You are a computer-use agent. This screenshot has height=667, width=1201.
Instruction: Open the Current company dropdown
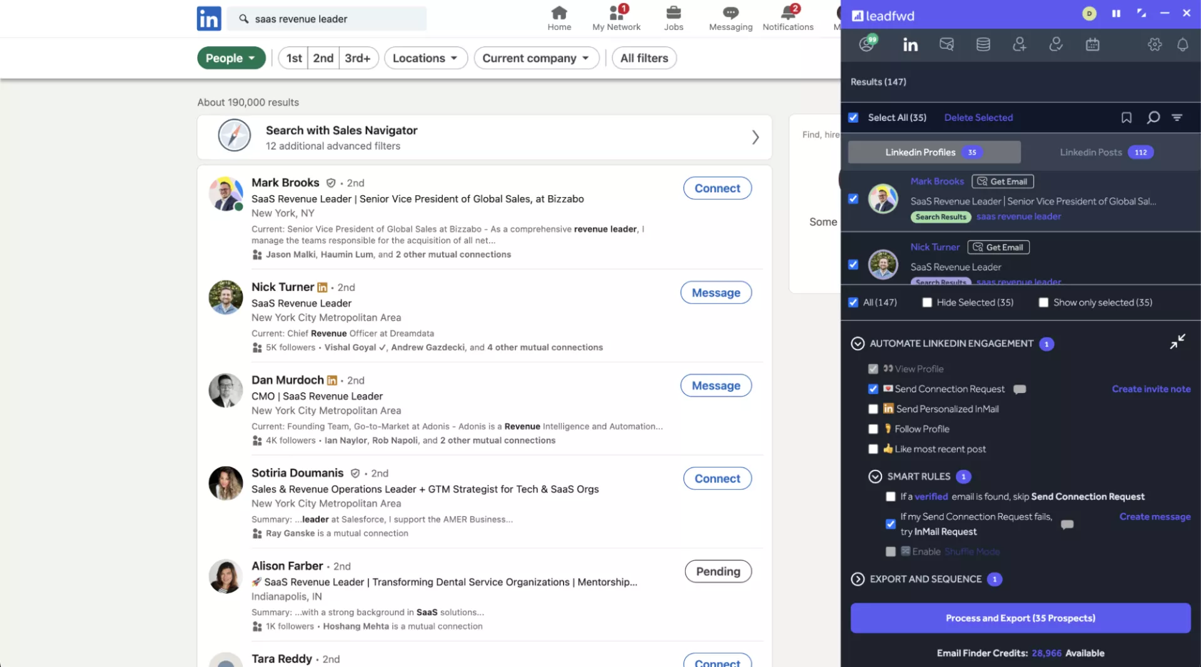click(x=536, y=58)
